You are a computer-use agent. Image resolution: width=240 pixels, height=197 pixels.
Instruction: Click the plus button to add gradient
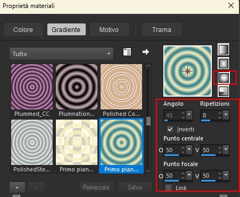point(17,187)
